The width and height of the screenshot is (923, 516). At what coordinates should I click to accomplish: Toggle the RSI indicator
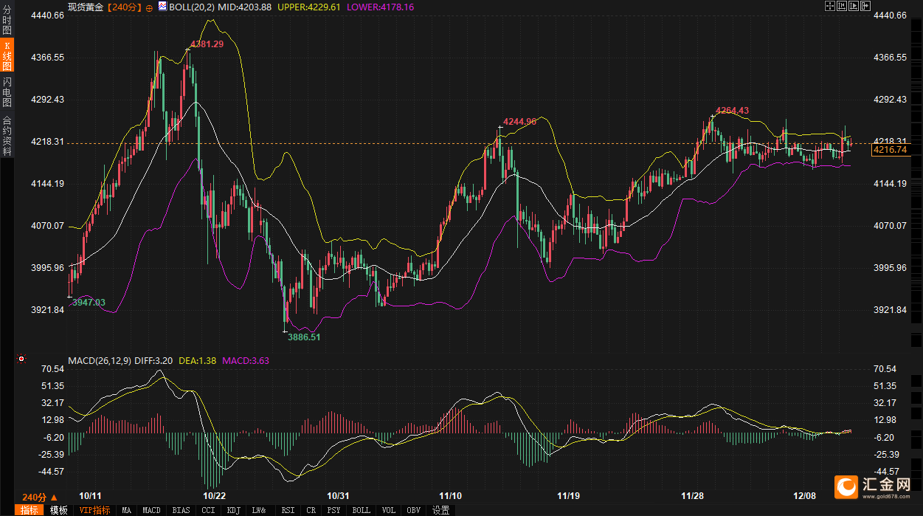288,510
